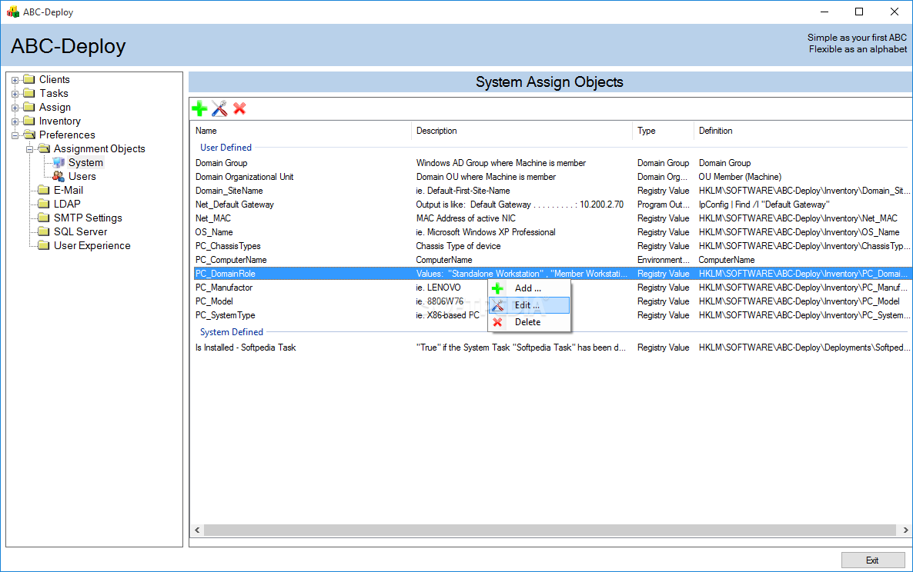This screenshot has height=572, width=913.
Task: Click the red X Delete toolbar icon
Action: (x=239, y=108)
